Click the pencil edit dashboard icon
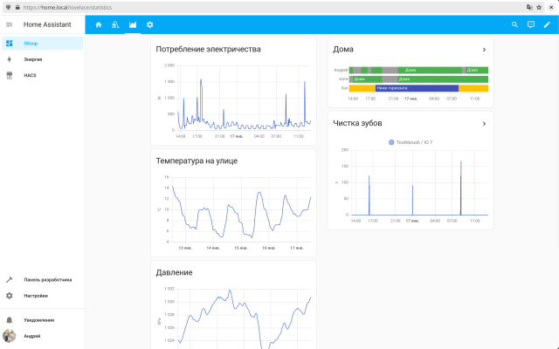 tap(548, 24)
